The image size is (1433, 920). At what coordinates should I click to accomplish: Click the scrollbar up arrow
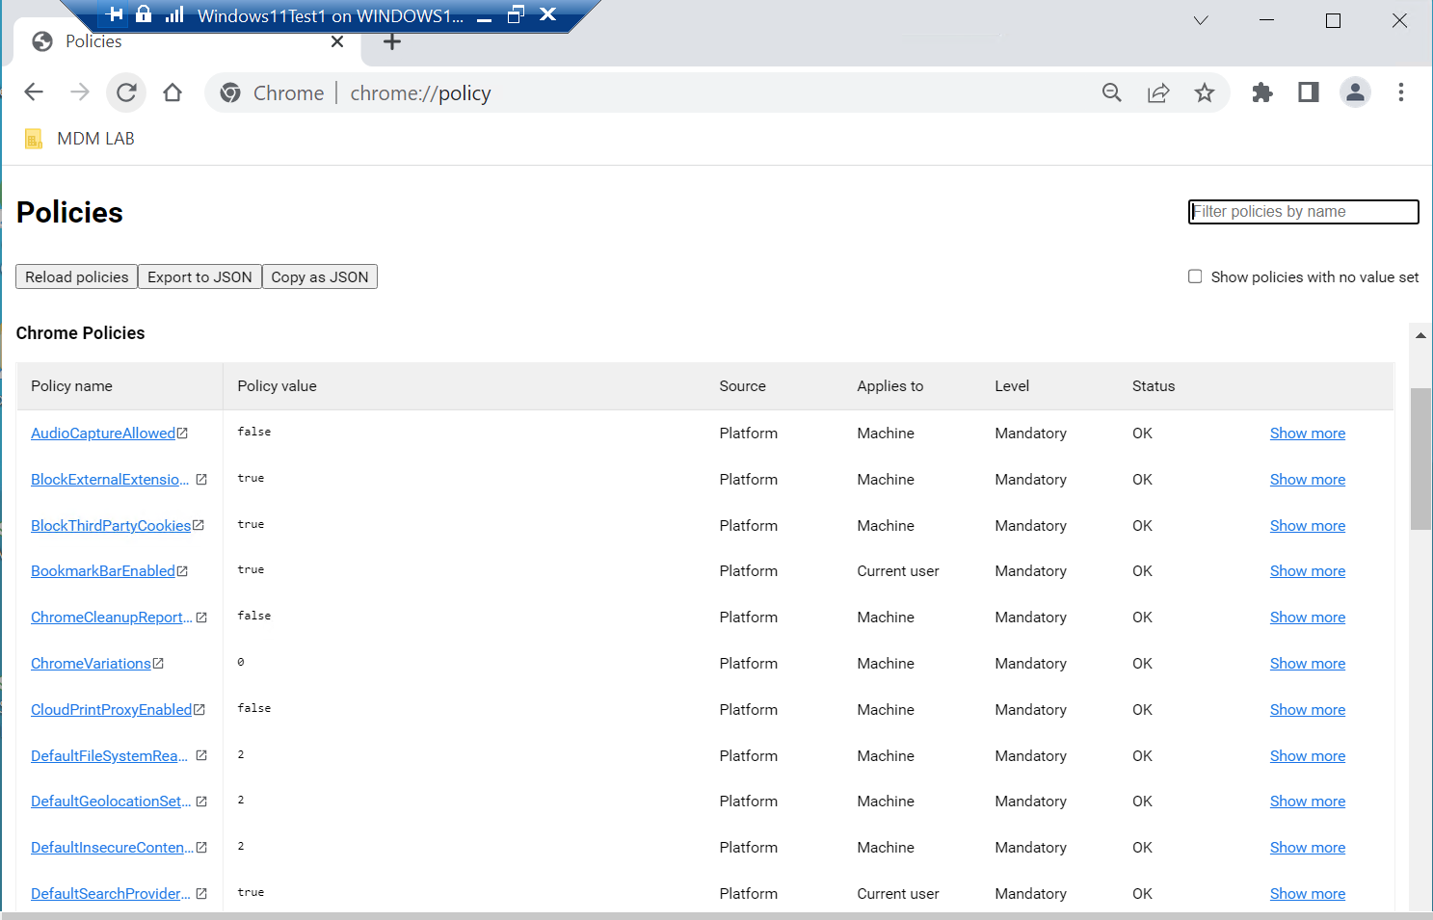tap(1420, 335)
